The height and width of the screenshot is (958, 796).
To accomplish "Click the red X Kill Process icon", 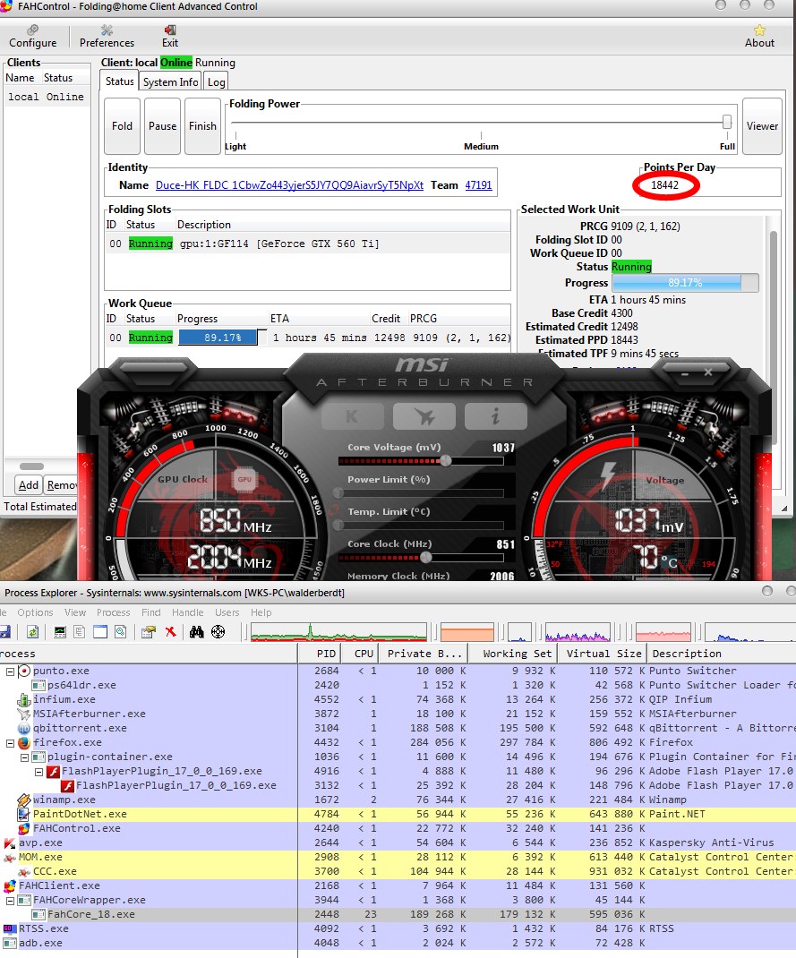I will [x=170, y=632].
